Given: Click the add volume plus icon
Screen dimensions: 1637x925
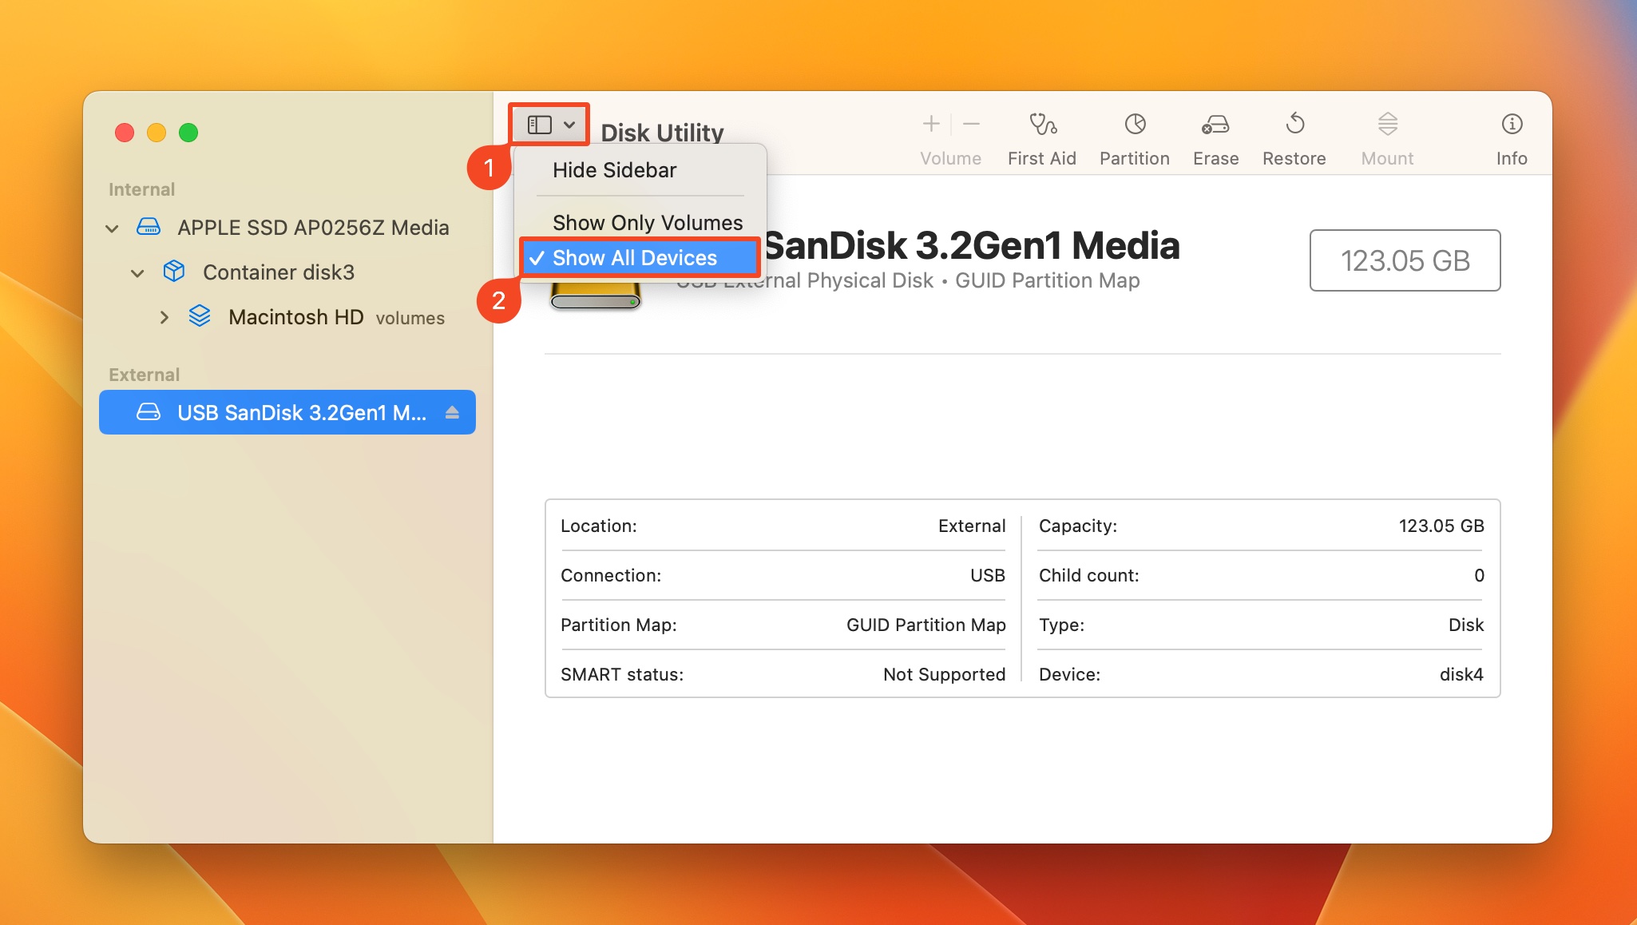Looking at the screenshot, I should 930,124.
